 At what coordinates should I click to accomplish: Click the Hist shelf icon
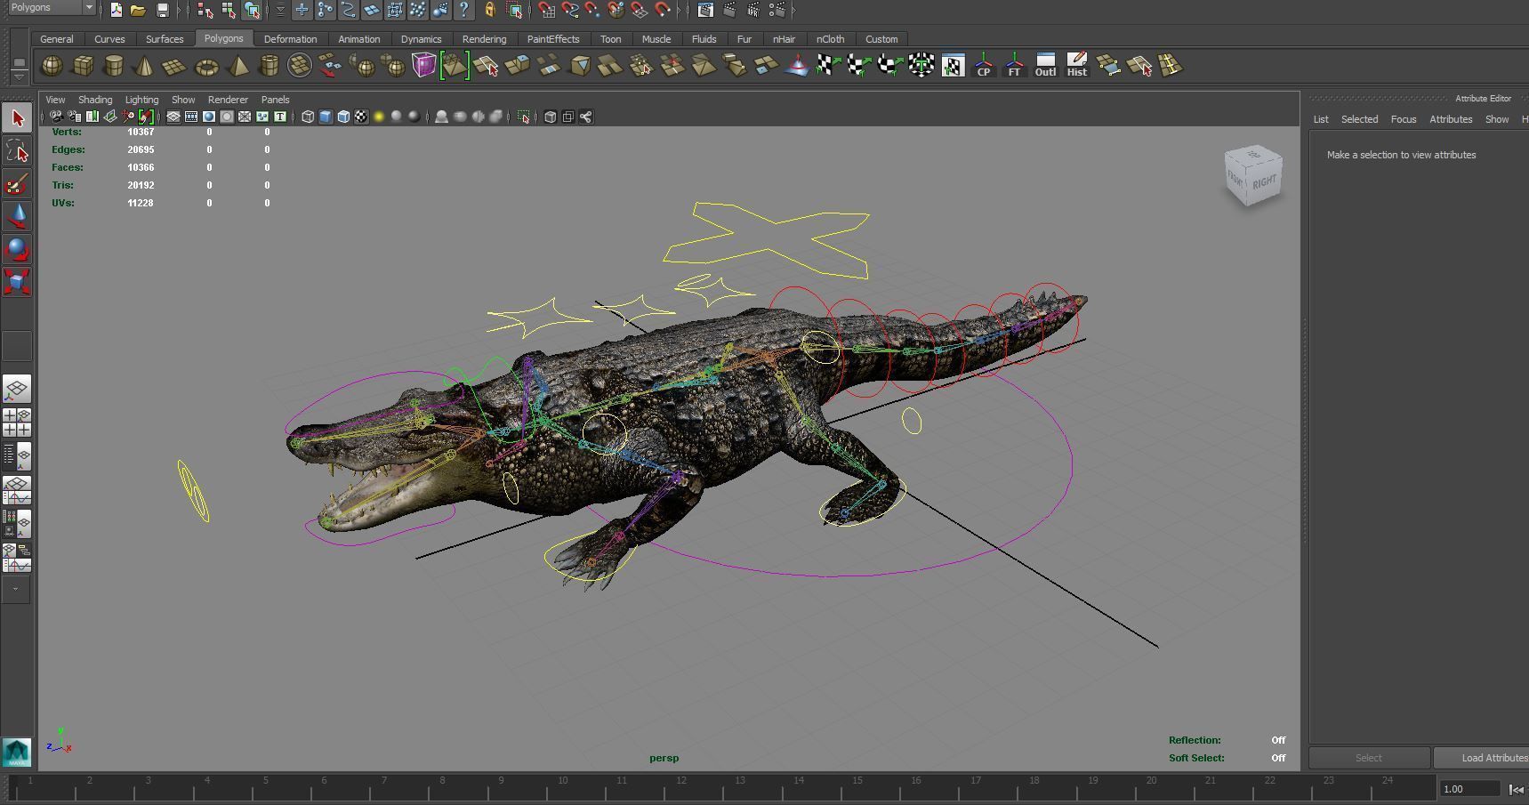pos(1076,67)
